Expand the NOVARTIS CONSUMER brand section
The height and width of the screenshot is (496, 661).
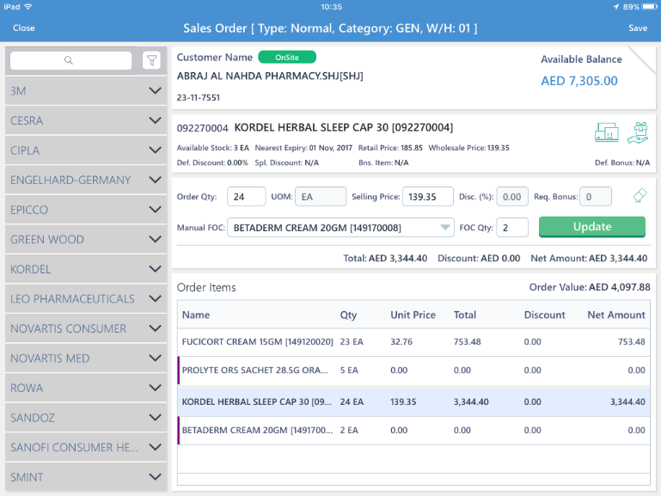pos(86,328)
